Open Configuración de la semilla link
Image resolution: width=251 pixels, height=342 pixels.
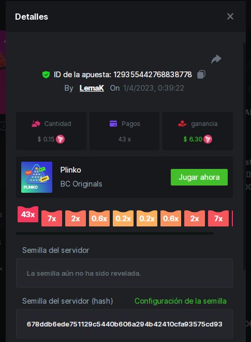pyautogui.click(x=181, y=301)
